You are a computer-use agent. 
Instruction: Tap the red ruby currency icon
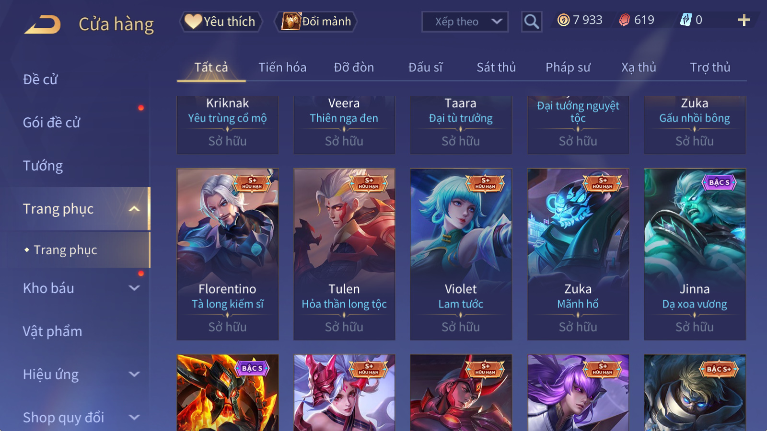624,20
